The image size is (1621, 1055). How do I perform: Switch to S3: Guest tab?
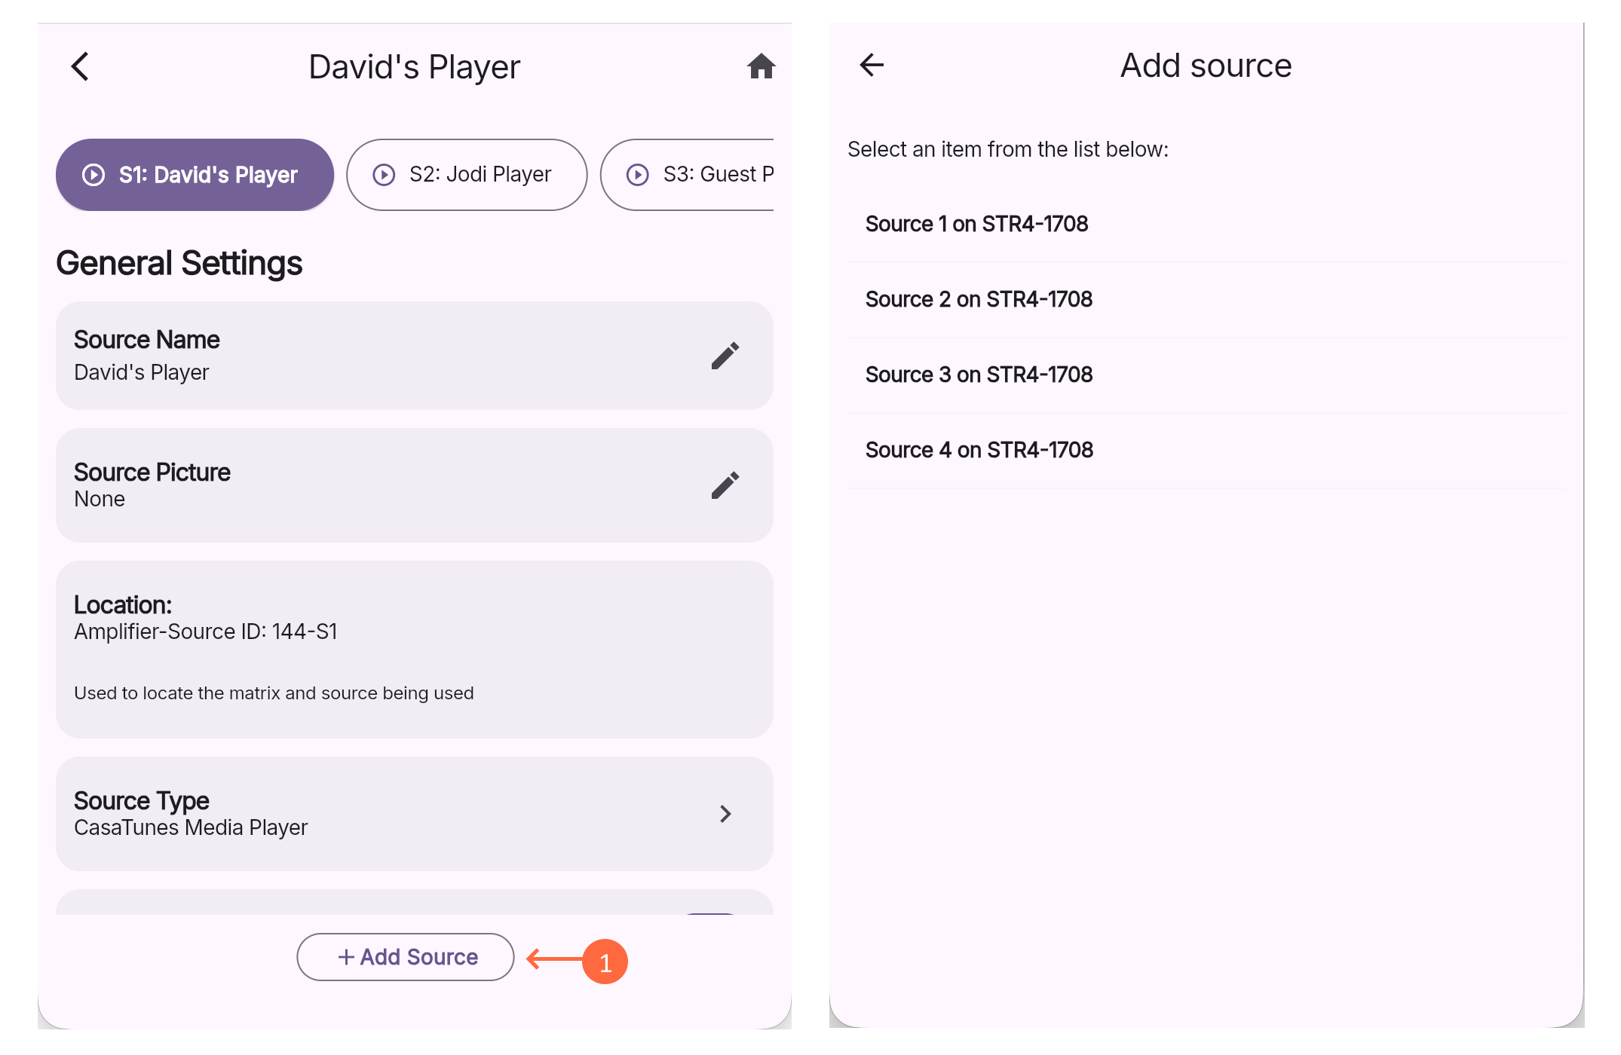[x=687, y=175]
